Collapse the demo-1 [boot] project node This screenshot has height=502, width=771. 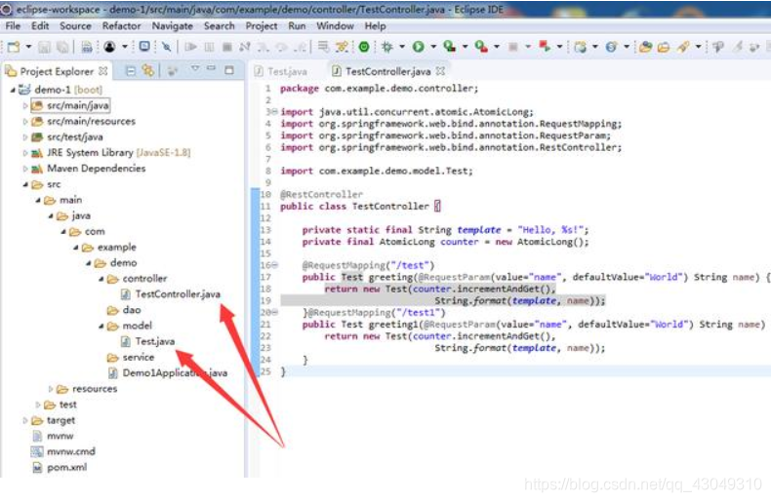tap(14, 90)
